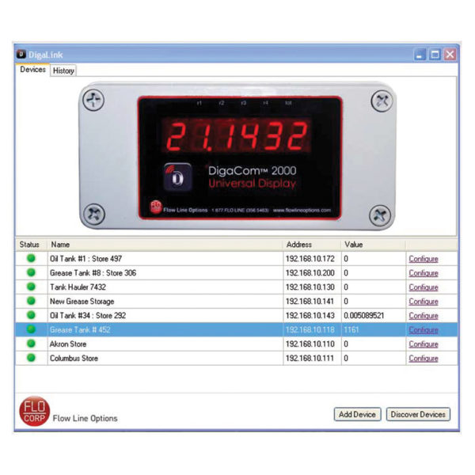This screenshot has width=475, height=475.
Task: Open Configure for Oil Tank #1 : Store 497
Action: (x=424, y=259)
